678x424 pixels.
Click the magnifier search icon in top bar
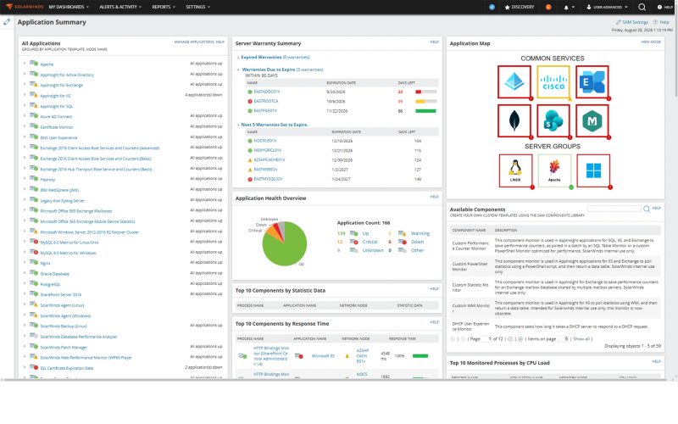click(x=642, y=7)
